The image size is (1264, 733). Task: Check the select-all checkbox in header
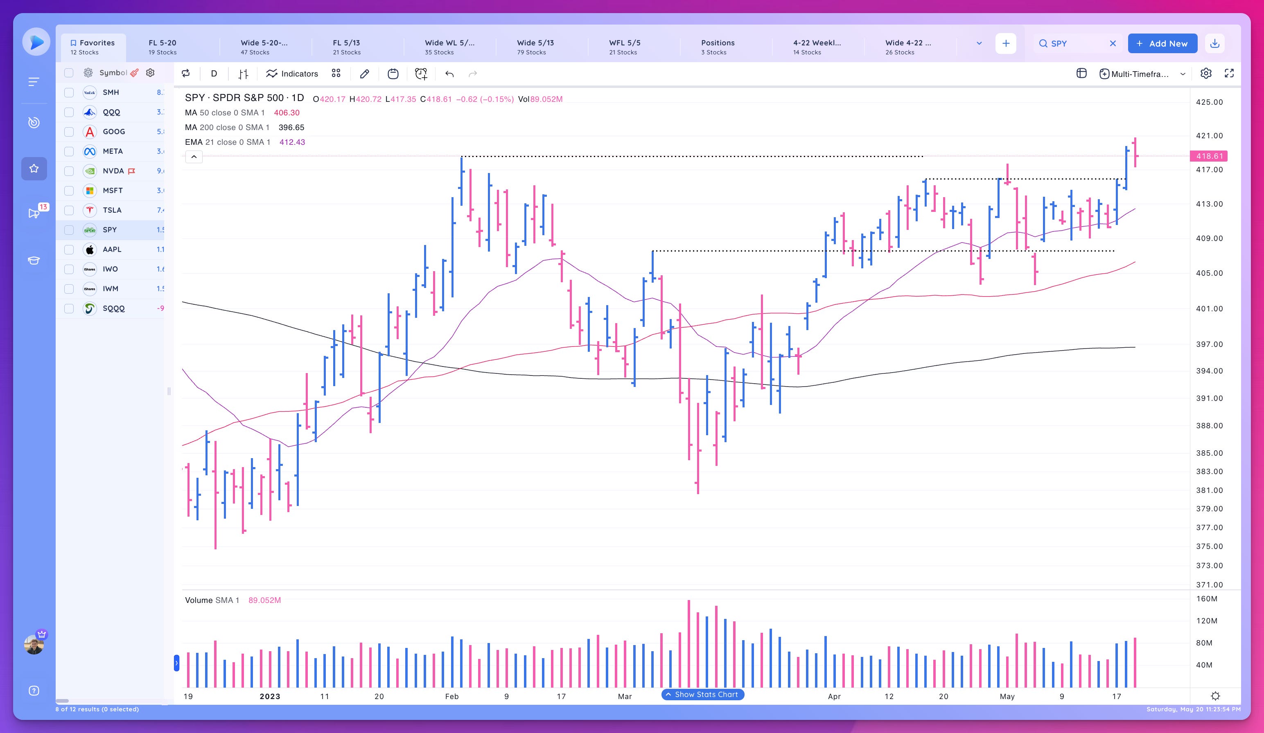click(x=69, y=73)
